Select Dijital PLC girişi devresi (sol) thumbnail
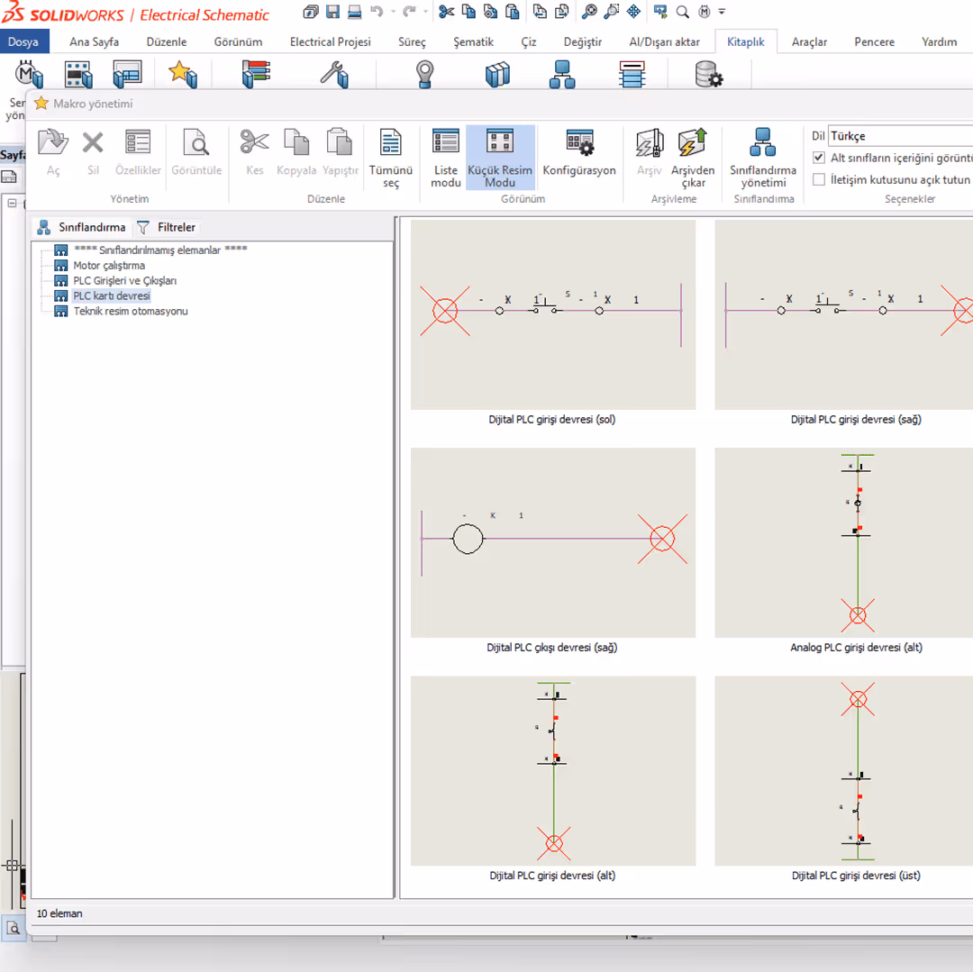The width and height of the screenshot is (973, 972). [x=553, y=314]
